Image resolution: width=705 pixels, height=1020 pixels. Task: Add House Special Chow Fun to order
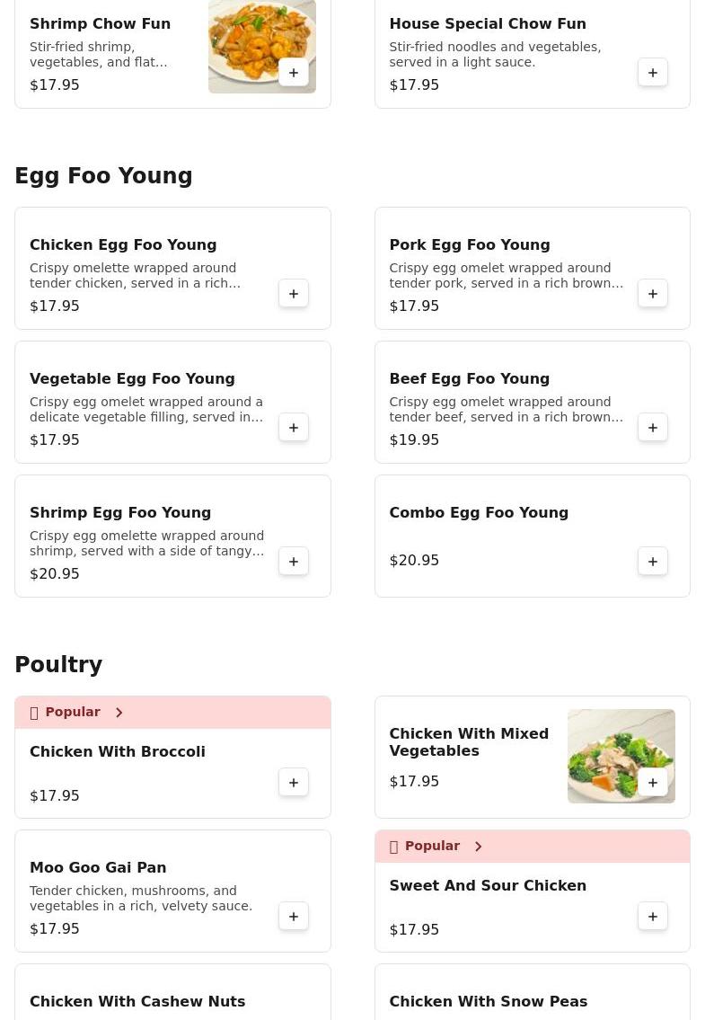click(x=653, y=73)
